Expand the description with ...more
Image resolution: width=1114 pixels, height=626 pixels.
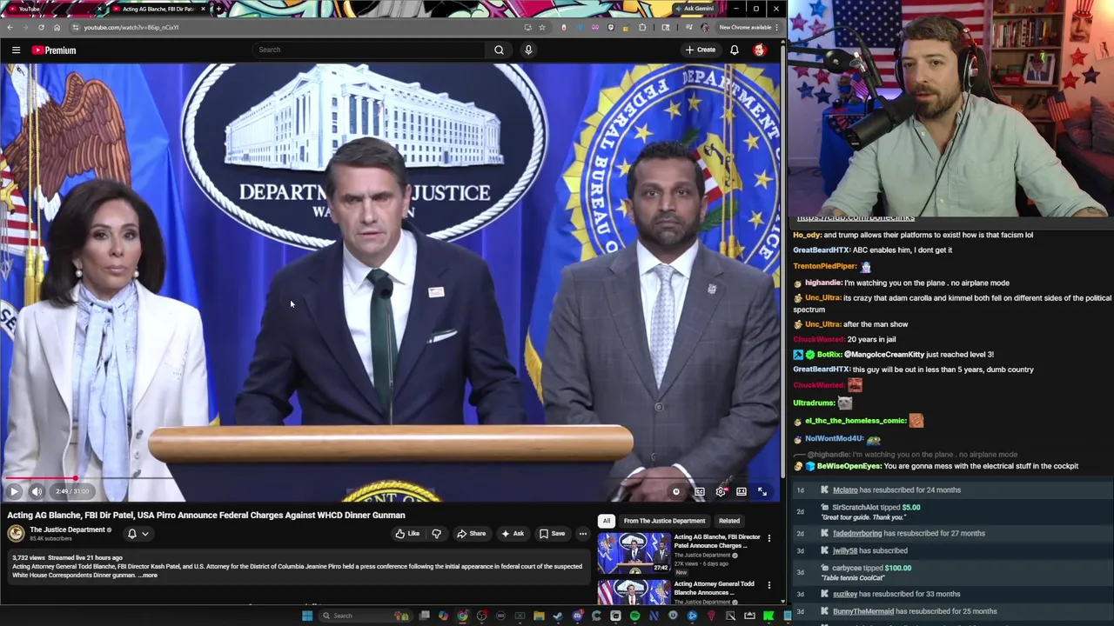tap(148, 576)
